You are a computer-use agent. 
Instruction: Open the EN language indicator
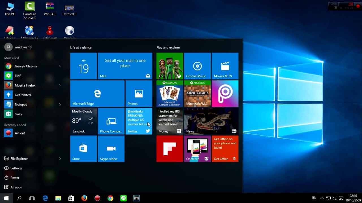(314, 198)
